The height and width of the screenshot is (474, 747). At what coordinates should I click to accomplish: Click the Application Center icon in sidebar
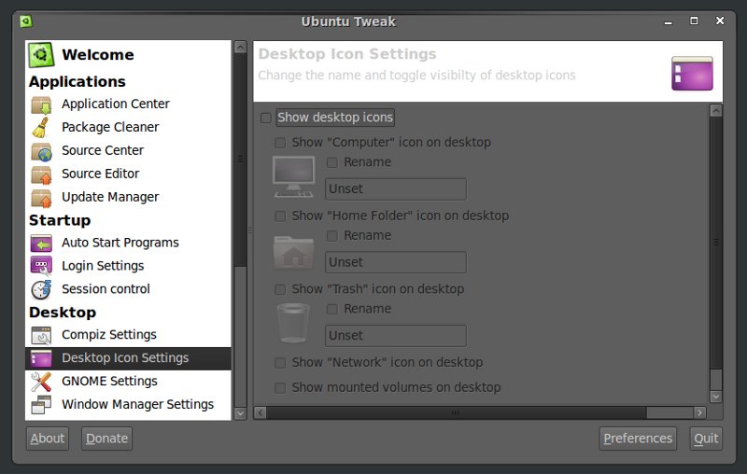point(41,105)
